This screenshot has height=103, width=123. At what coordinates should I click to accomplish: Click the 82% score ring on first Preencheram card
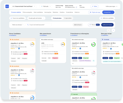93,44
